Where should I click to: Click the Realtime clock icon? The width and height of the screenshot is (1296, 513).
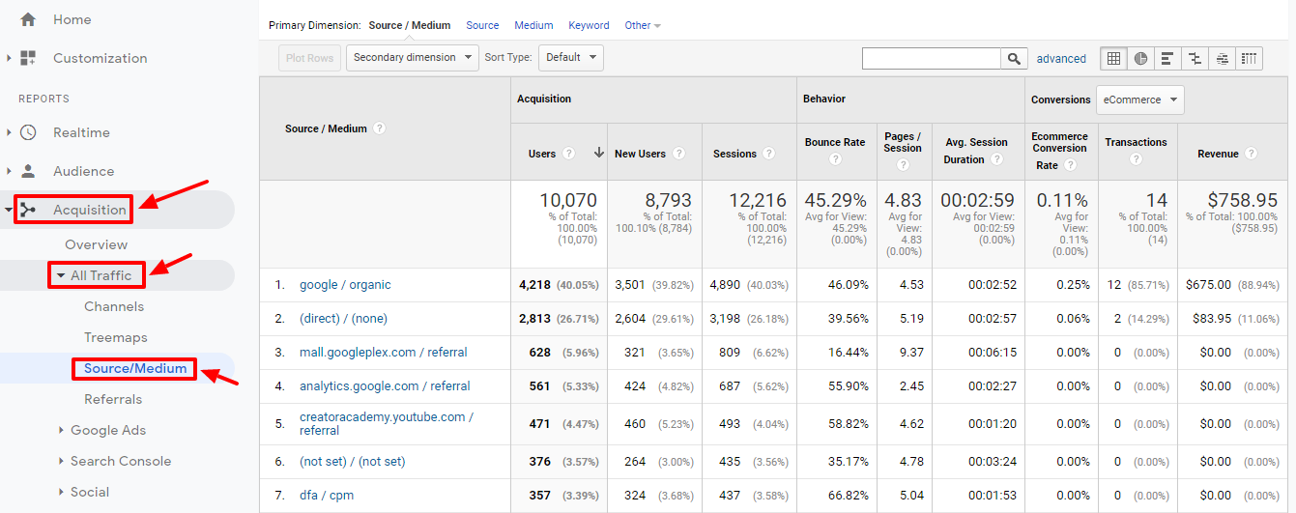coord(28,132)
